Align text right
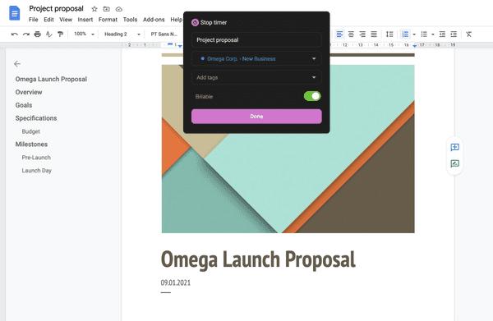This screenshot has height=321, width=493. pyautogui.click(x=362, y=34)
